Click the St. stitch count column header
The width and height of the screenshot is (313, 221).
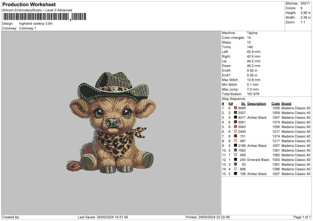tap(243, 103)
